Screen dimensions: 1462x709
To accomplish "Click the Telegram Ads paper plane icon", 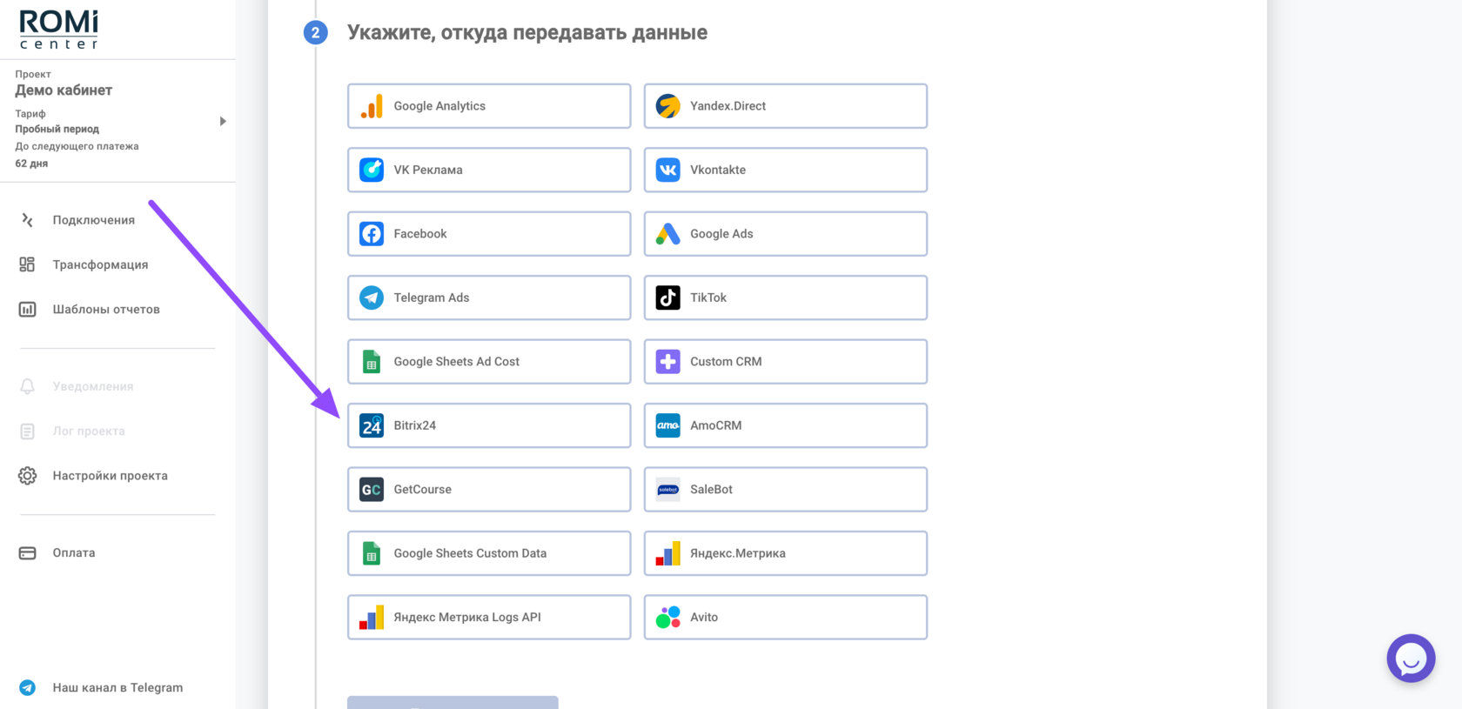I will pyautogui.click(x=372, y=298).
